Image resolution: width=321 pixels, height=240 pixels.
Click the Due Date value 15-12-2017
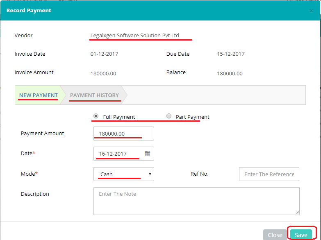230,54
